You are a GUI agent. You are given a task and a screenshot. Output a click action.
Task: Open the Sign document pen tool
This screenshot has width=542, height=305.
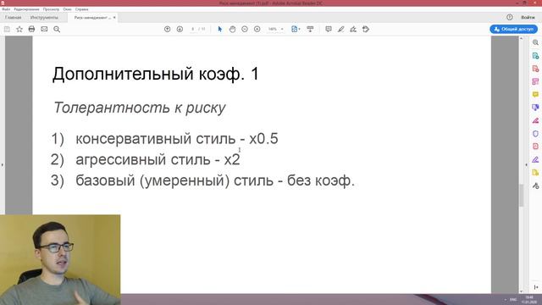coord(353,29)
